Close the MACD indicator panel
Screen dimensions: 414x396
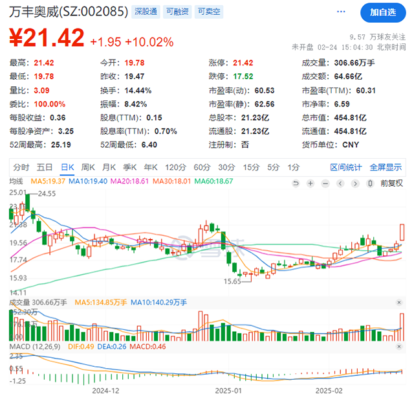pos(399,347)
